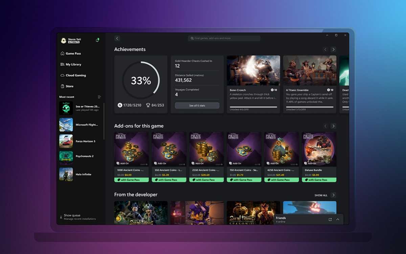Click Show queue at sidebar bottom
This screenshot has width=406, height=254.
(x=72, y=215)
